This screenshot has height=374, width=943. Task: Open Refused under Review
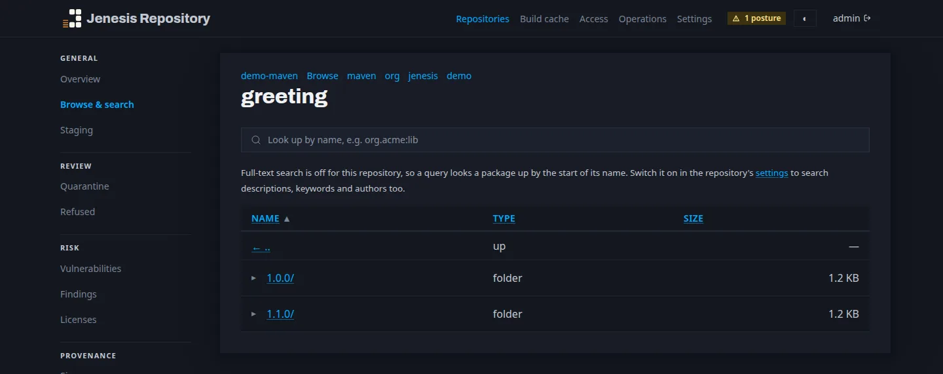point(77,212)
